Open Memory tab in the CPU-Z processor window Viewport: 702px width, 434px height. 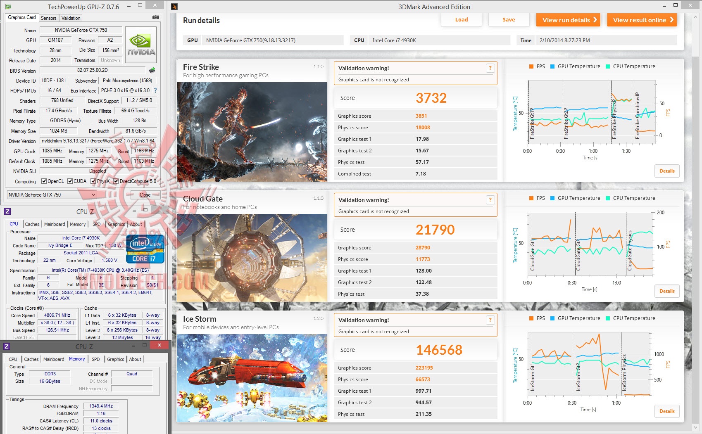click(x=78, y=224)
